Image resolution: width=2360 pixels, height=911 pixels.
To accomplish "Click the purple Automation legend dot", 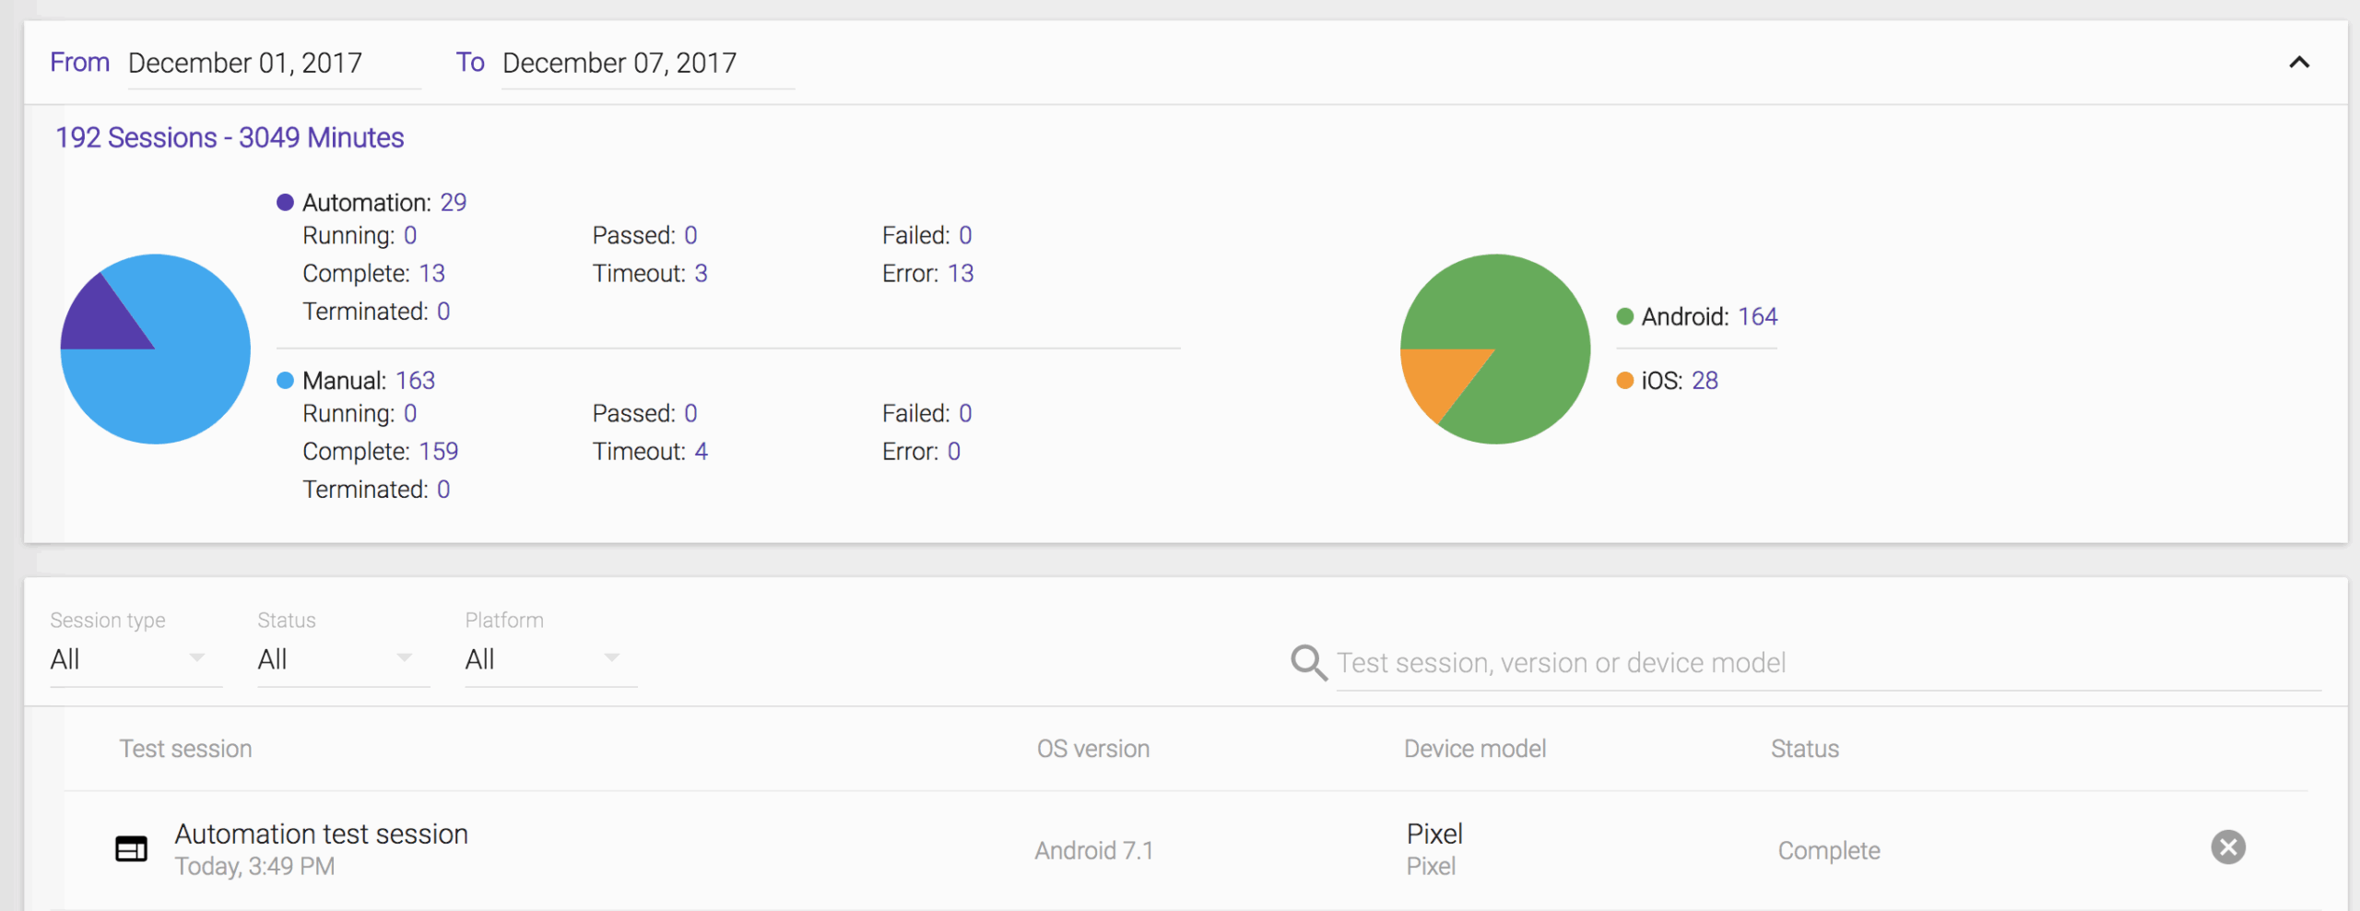I will 285,202.
